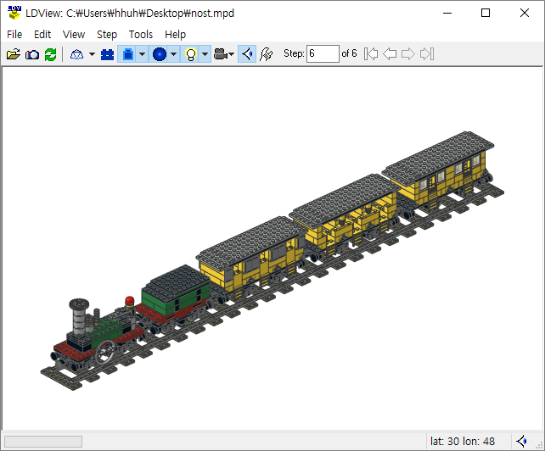Toggle examine/lat-long mode toolbar button

pyautogui.click(x=247, y=54)
